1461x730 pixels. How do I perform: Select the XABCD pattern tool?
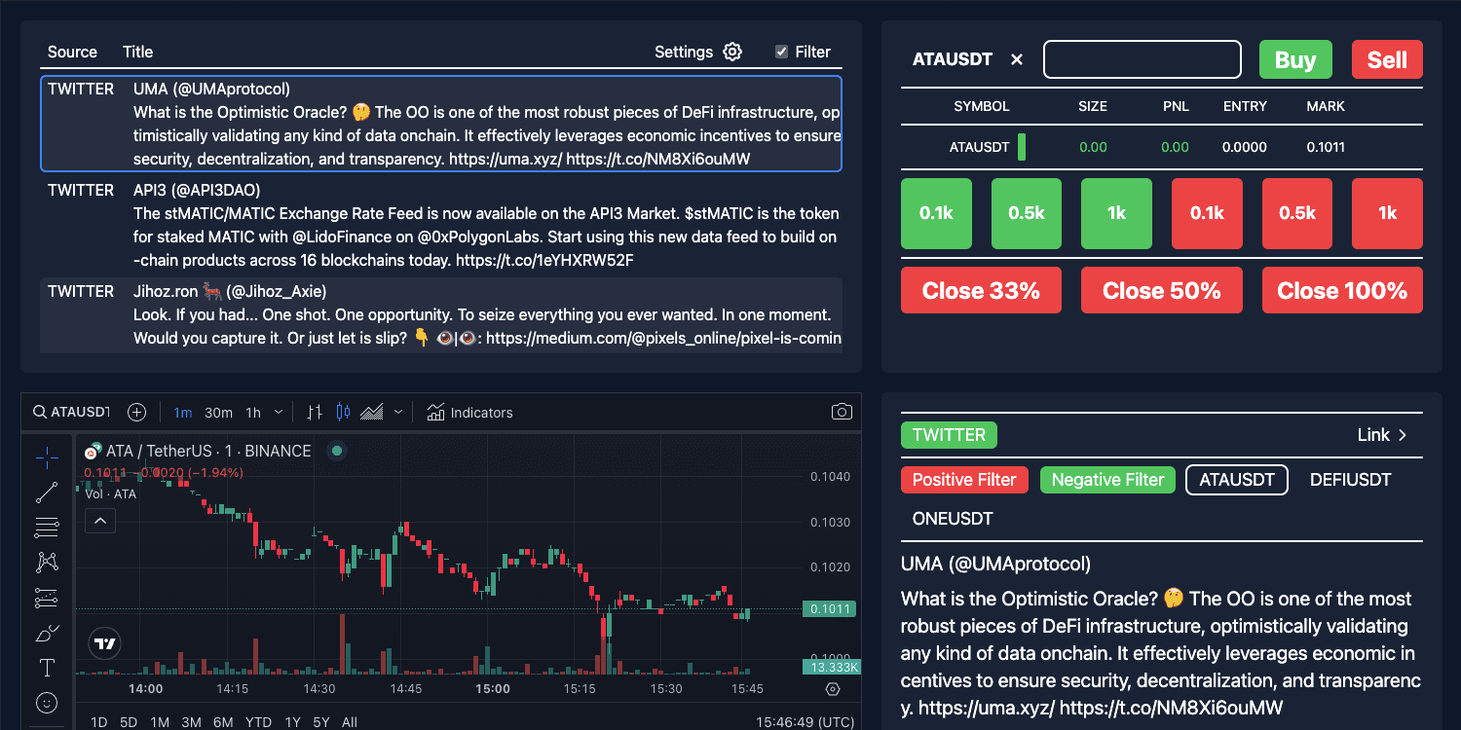[x=47, y=563]
